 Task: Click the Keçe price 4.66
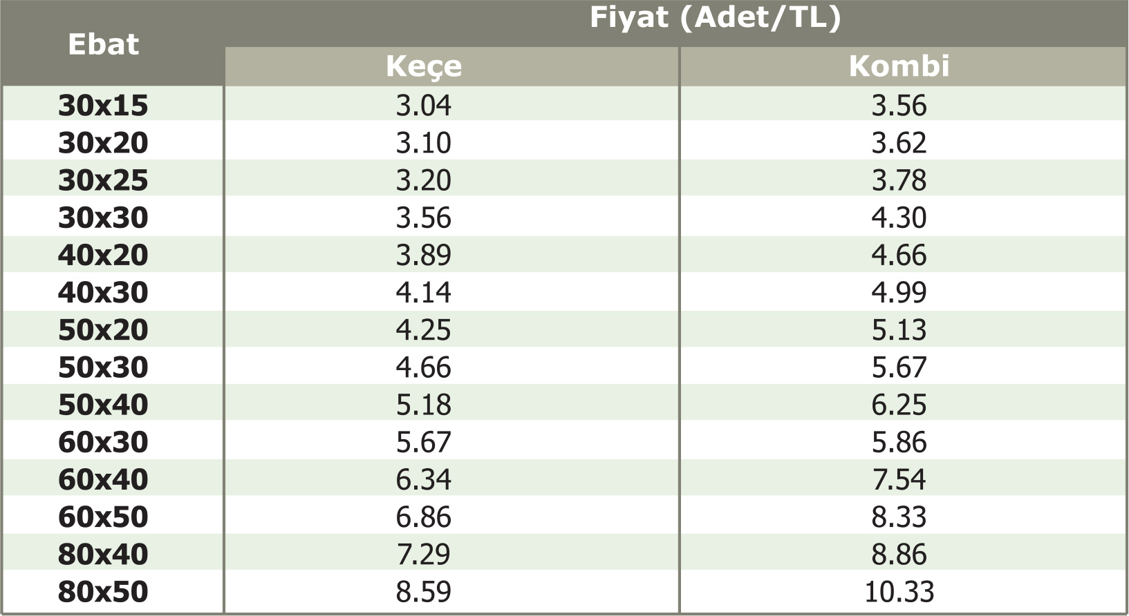(x=424, y=367)
